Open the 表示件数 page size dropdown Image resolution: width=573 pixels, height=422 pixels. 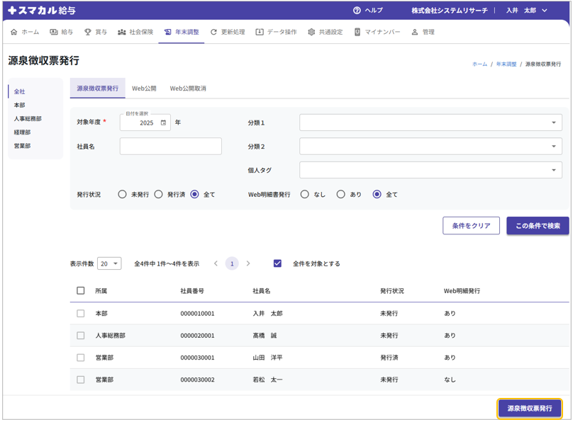(109, 263)
